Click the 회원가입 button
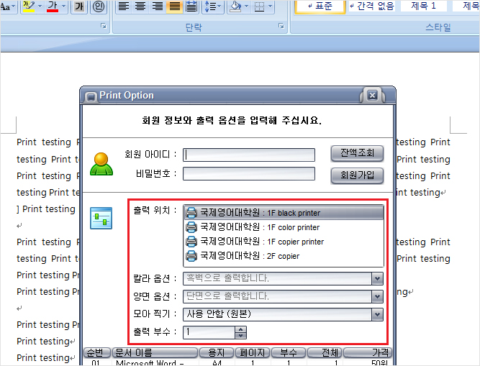 357,175
